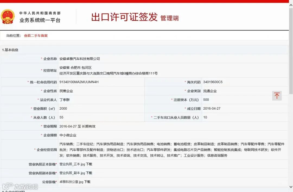Click the vertical scrollbar thumb
Image resolution: width=293 pixels, height=192 pixels.
pos(291,51)
